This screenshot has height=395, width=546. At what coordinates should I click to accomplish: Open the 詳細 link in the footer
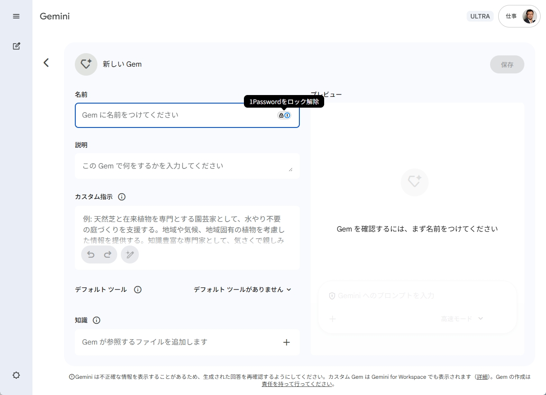482,377
